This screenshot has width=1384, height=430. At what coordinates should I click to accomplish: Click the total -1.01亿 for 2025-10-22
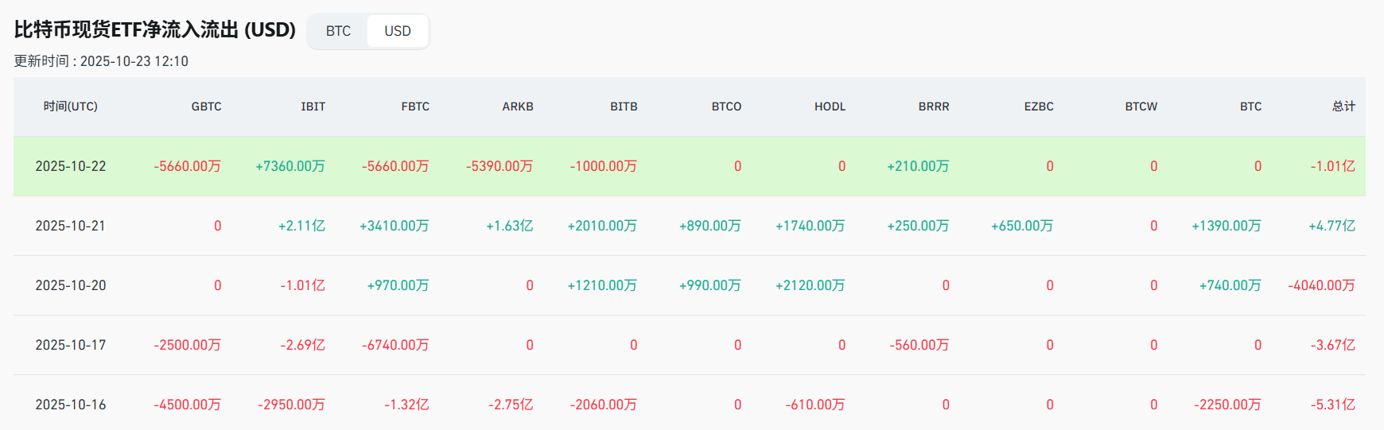coord(1332,166)
